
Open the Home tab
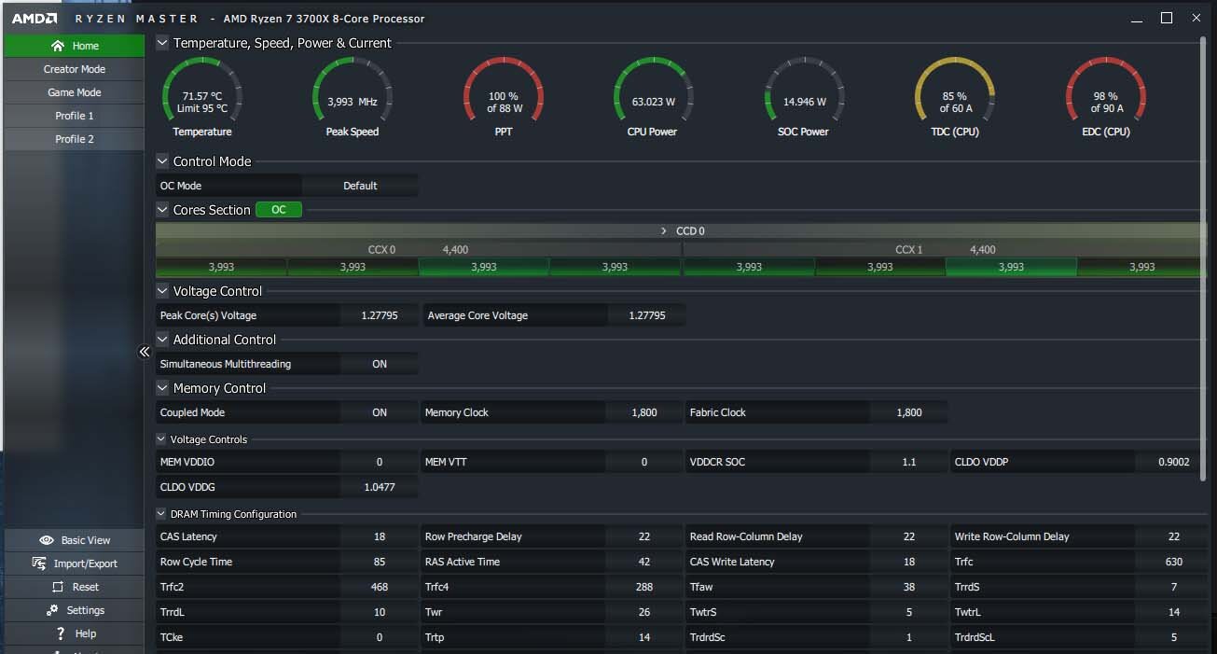(74, 46)
